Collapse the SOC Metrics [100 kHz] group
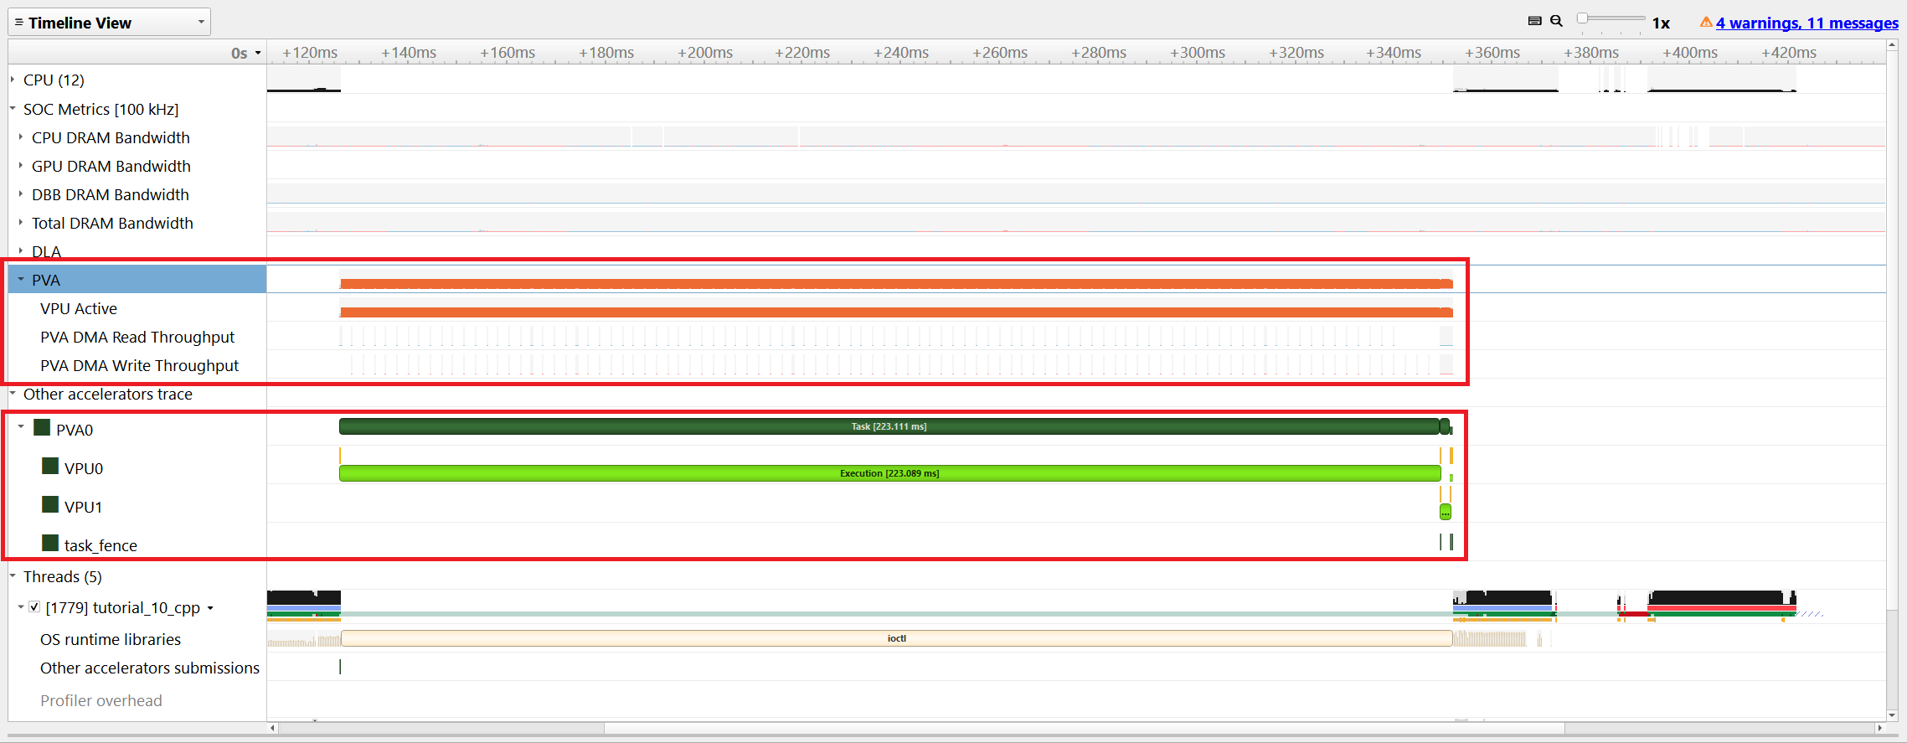The width and height of the screenshot is (1907, 743). [x=13, y=109]
